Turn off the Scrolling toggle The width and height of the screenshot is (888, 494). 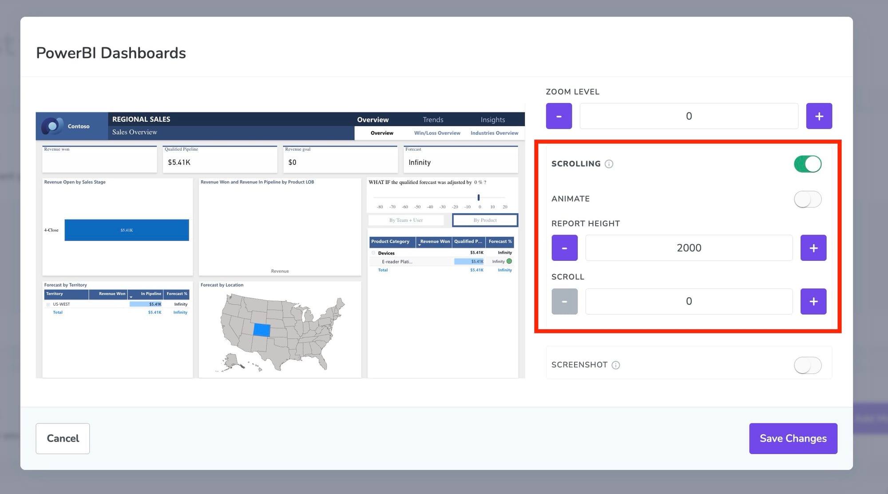pos(808,164)
